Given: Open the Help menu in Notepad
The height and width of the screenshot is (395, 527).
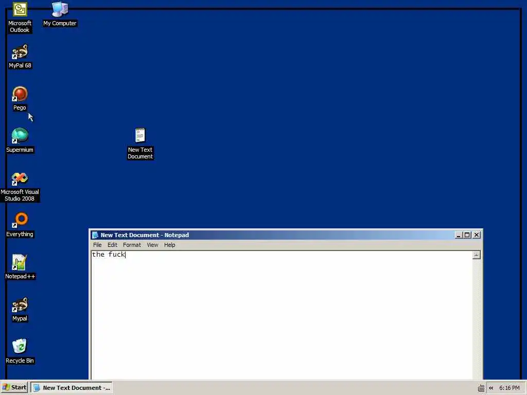Looking at the screenshot, I should point(169,245).
